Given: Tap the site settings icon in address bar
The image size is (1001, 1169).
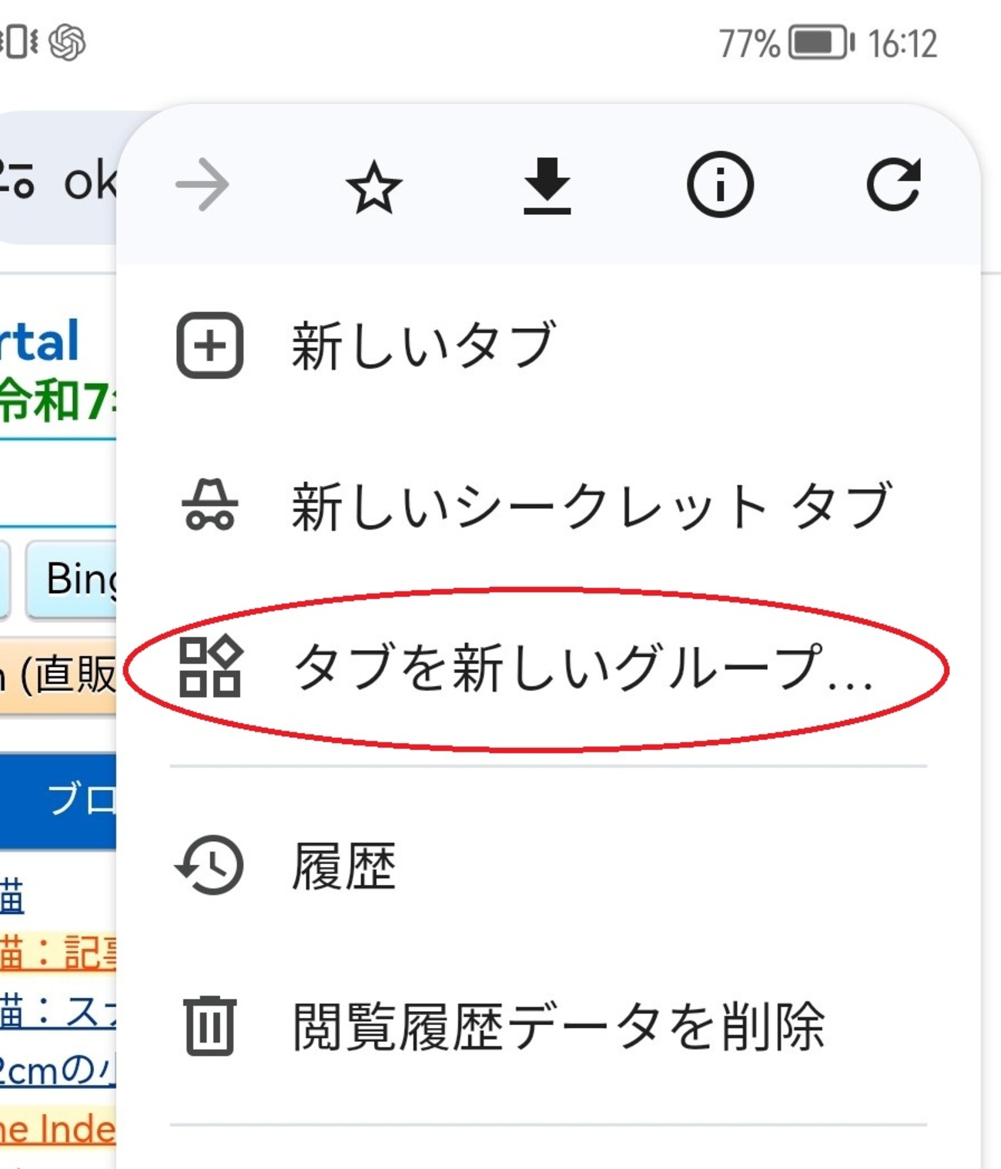Looking at the screenshot, I should pos(17,179).
